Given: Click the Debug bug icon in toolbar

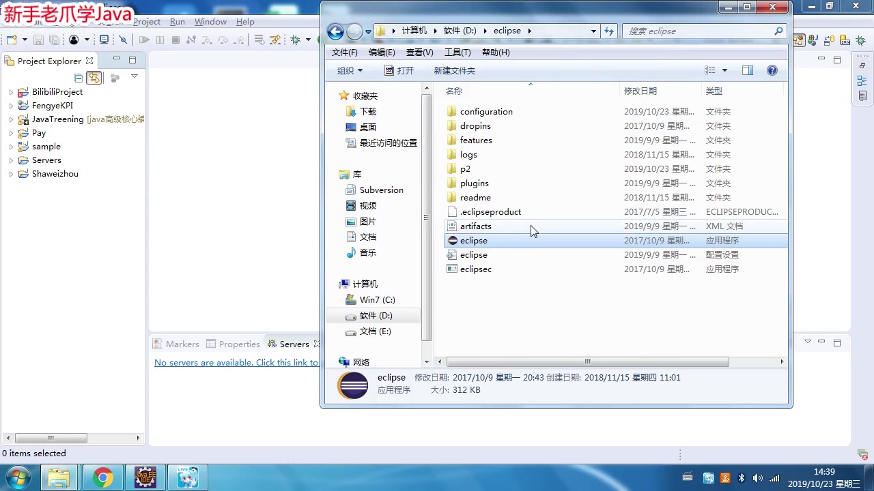Looking at the screenshot, I should 296,40.
